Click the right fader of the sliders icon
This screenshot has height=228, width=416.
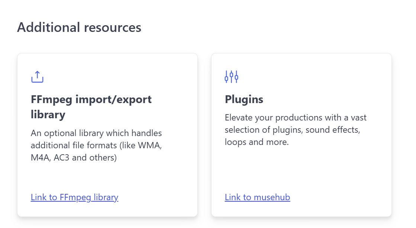[236, 77]
